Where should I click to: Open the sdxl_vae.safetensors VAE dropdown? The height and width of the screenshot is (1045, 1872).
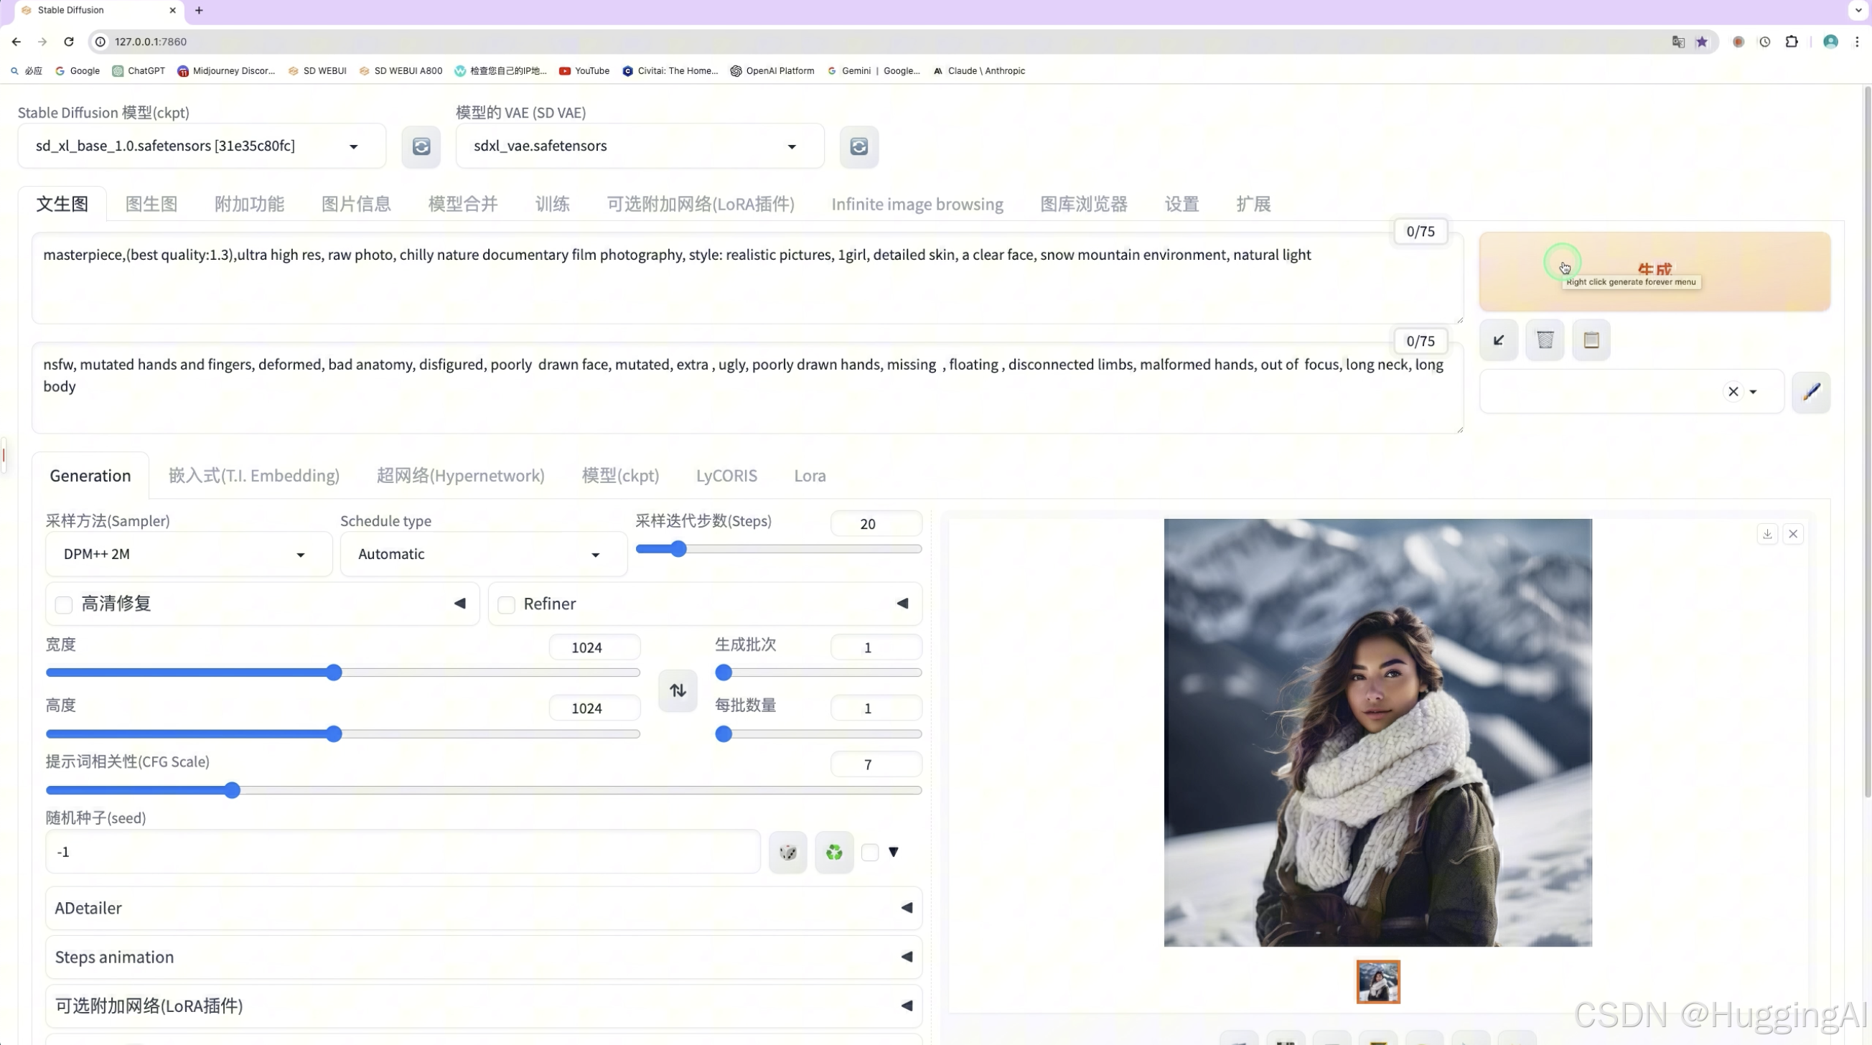[x=640, y=146]
